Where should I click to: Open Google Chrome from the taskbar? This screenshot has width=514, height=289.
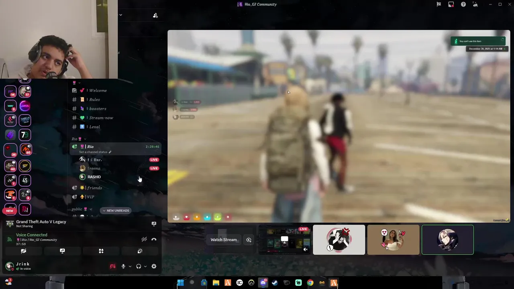pos(310,283)
